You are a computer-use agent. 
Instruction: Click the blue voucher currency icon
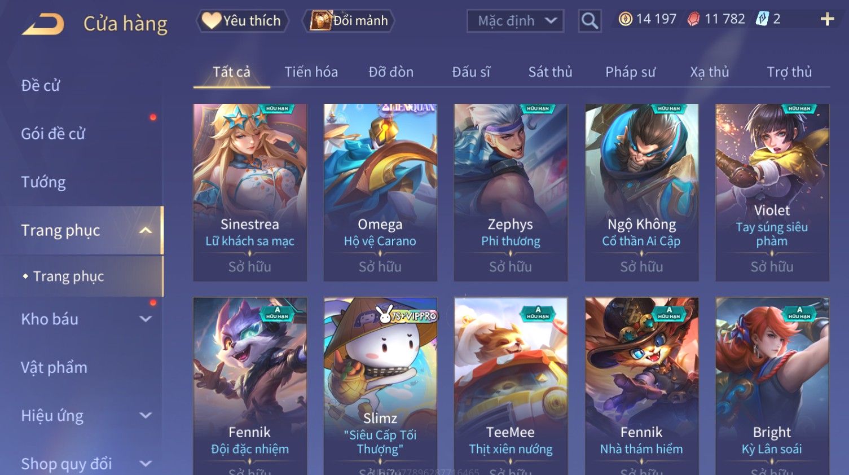(762, 19)
